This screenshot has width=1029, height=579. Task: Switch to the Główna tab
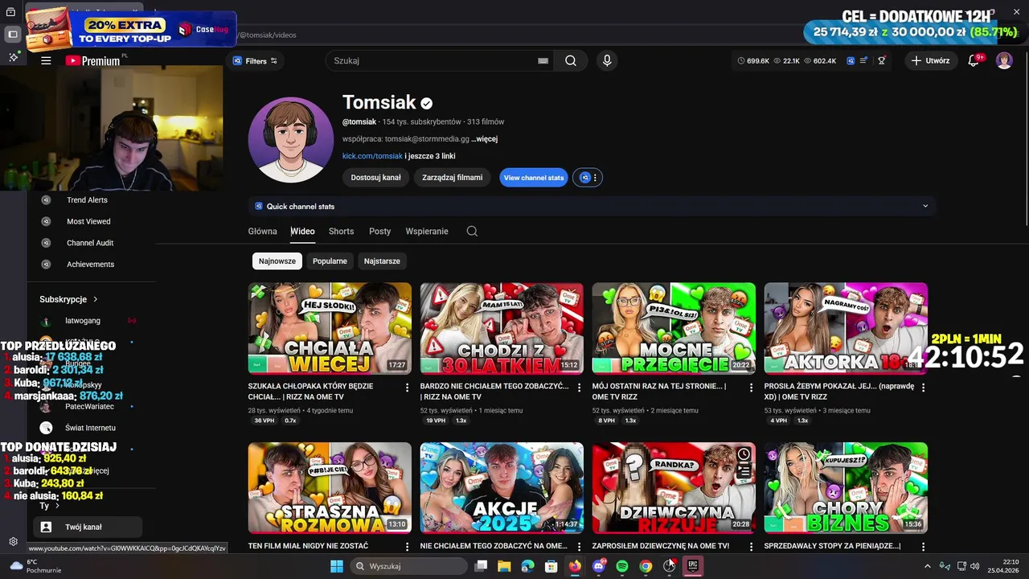click(262, 231)
